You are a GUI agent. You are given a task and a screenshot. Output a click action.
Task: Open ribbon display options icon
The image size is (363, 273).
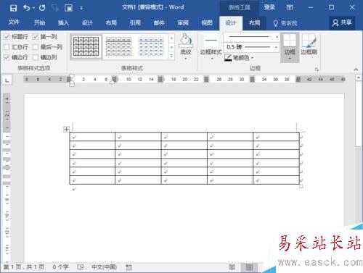[x=290, y=7]
